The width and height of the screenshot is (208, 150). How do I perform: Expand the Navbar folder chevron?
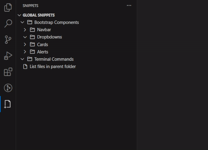25,30
